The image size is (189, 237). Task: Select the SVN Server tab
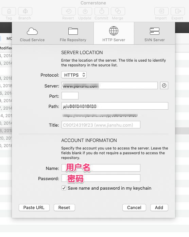[x=154, y=34]
